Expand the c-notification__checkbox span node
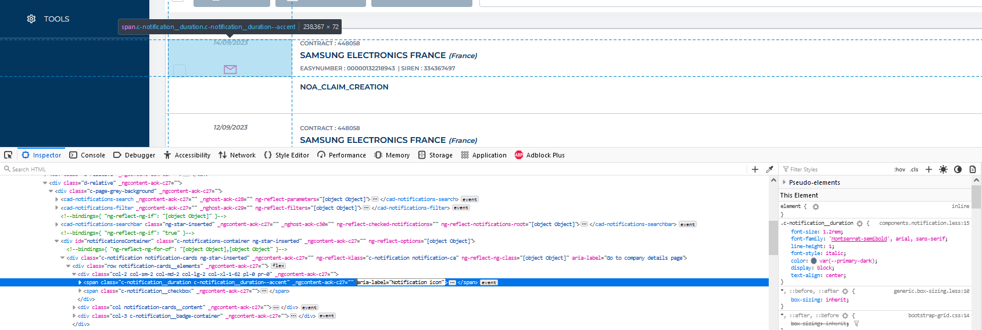Viewport: 982px width, 330px height. (80, 291)
